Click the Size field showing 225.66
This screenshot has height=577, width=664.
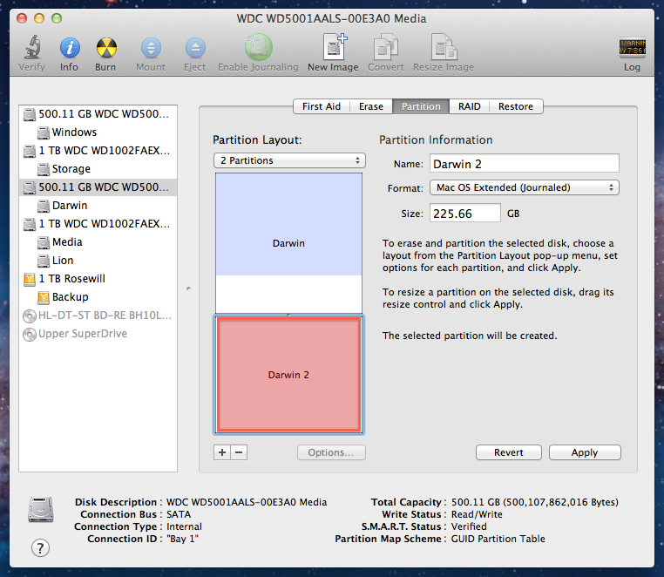click(465, 213)
